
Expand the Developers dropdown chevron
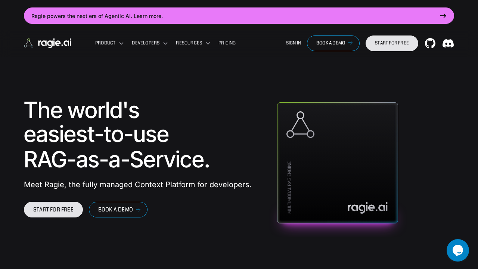[x=165, y=43]
